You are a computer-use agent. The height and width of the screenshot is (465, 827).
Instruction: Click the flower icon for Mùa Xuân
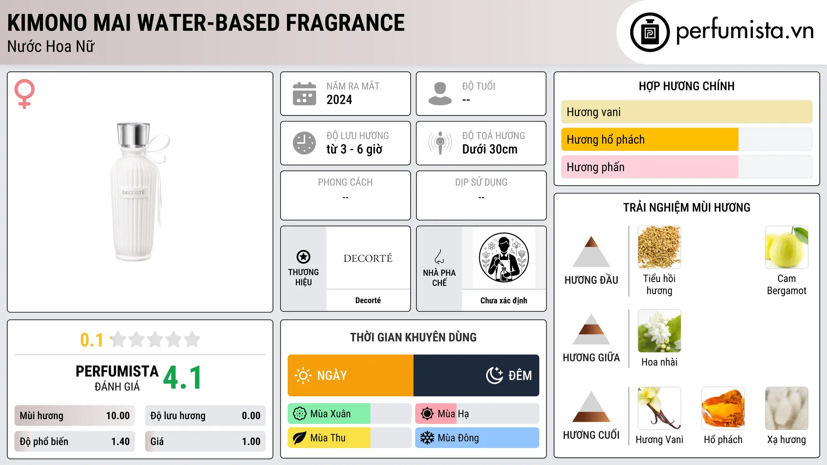(x=300, y=414)
